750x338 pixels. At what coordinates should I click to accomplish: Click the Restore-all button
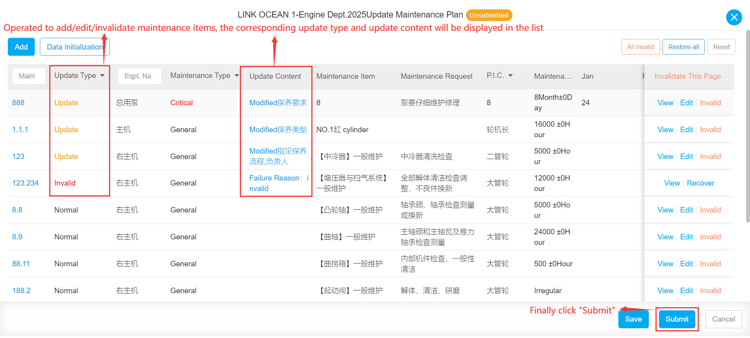click(684, 47)
